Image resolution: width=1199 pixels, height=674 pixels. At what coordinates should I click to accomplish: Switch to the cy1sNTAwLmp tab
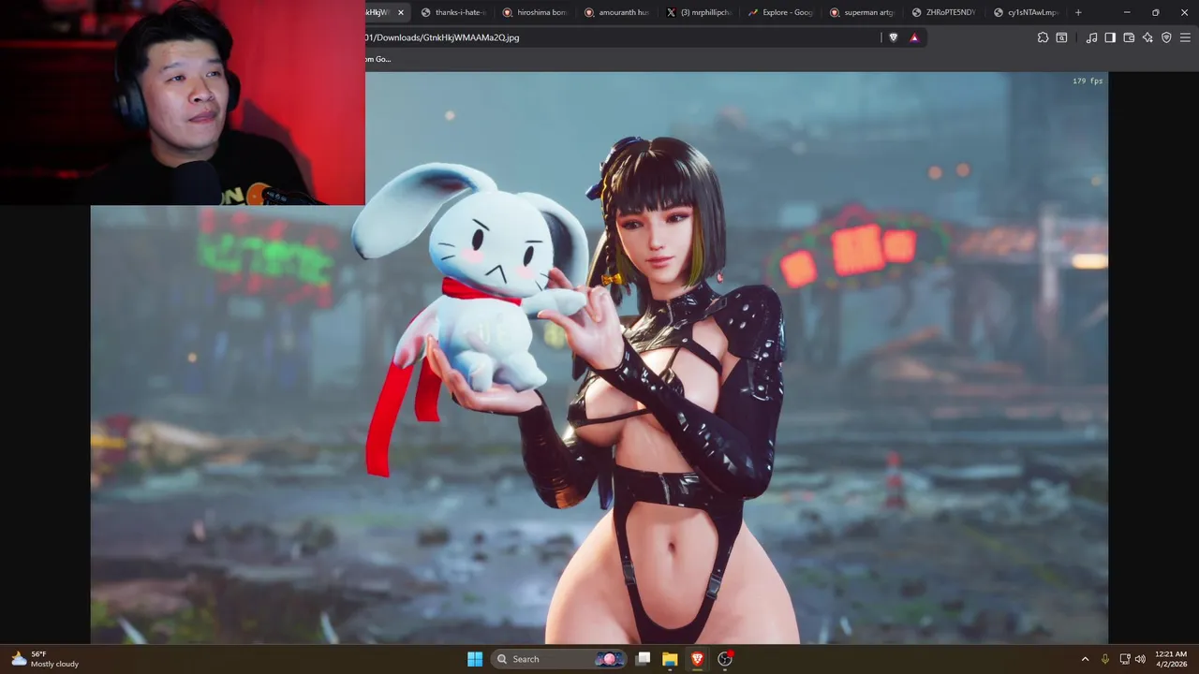tap(1026, 12)
